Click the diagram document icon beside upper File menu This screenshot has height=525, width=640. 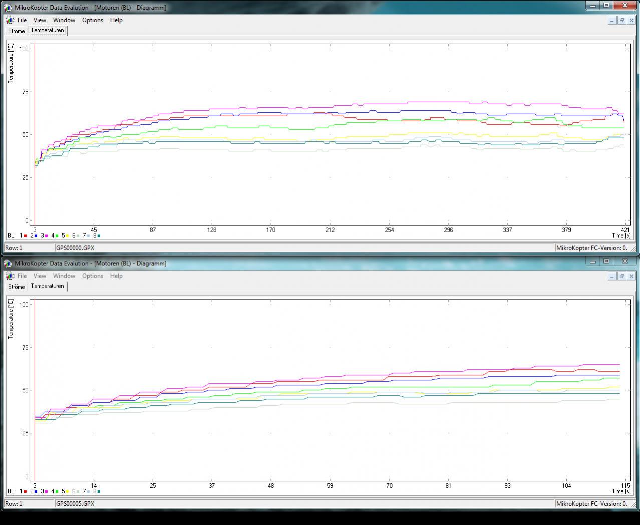(x=10, y=20)
